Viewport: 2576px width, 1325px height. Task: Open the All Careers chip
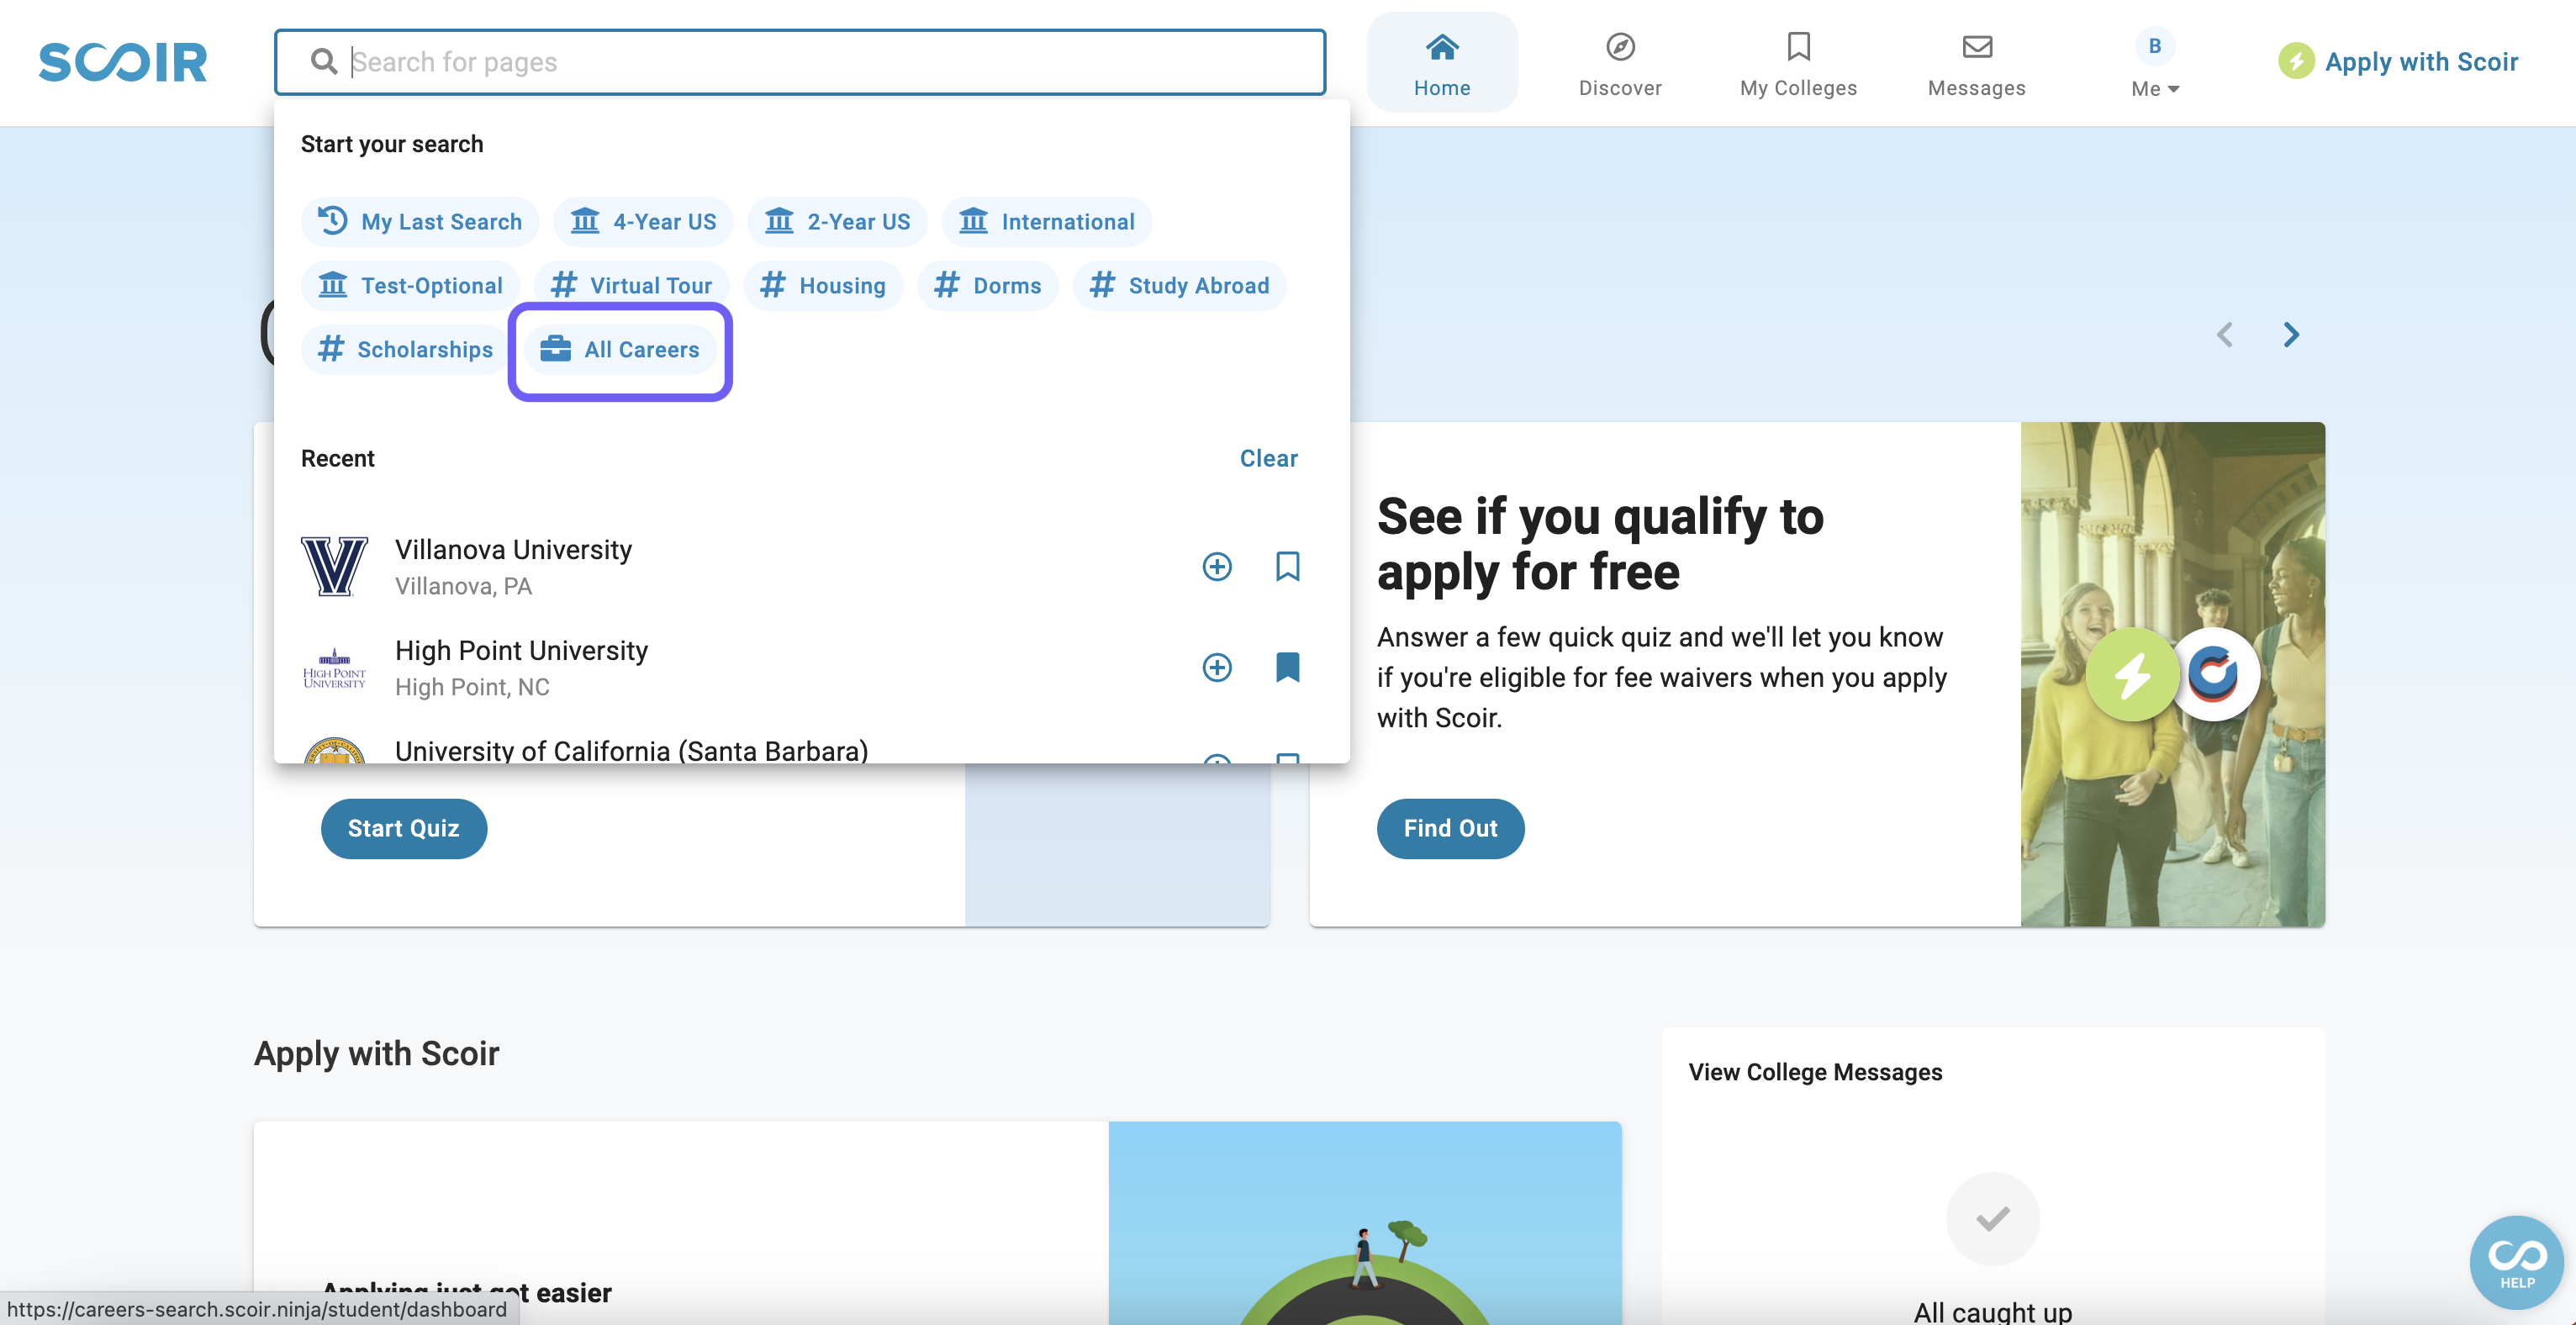pos(620,350)
